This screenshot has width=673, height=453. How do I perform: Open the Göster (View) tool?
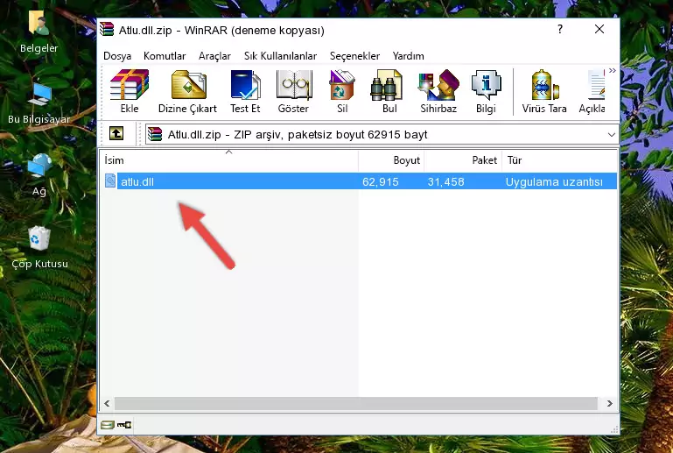(x=293, y=91)
